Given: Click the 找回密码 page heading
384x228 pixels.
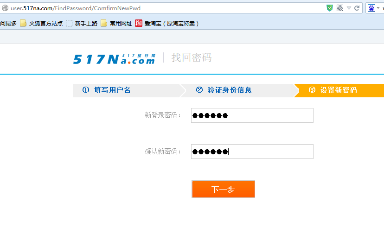Looking at the screenshot, I should coord(192,58).
